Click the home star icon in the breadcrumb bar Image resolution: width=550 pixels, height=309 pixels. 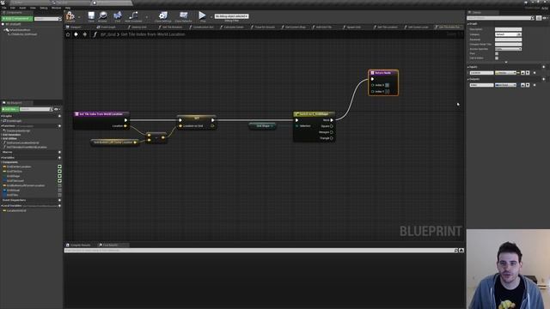68,34
